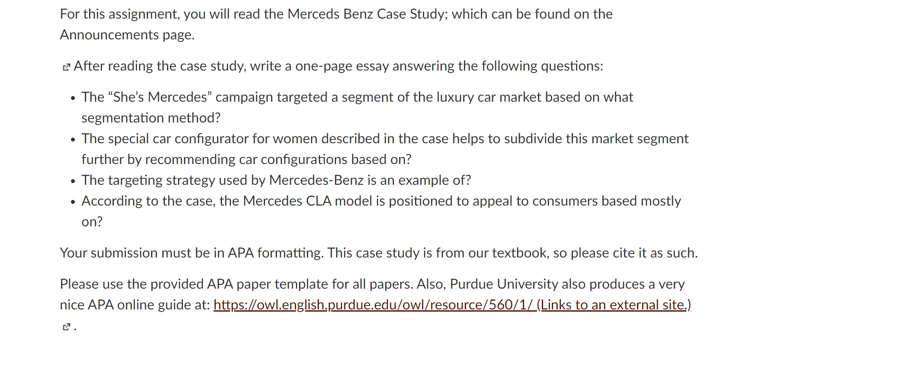This screenshot has height=367, width=920.
Task: Click 'nice APA online guide at:' text
Action: click(x=135, y=305)
